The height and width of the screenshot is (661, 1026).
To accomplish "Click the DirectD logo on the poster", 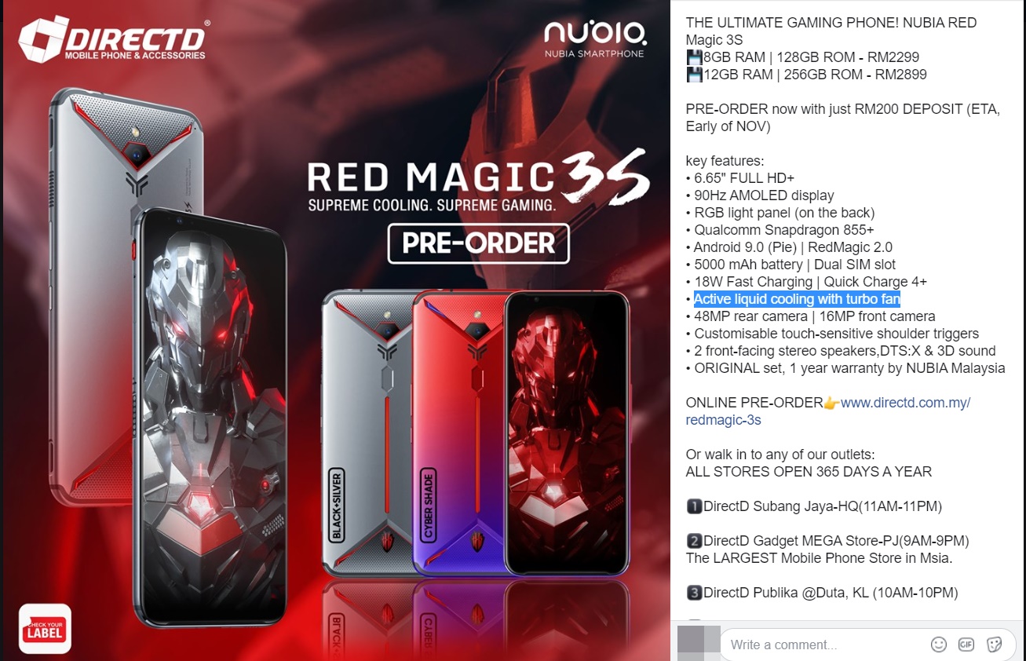I will (114, 40).
